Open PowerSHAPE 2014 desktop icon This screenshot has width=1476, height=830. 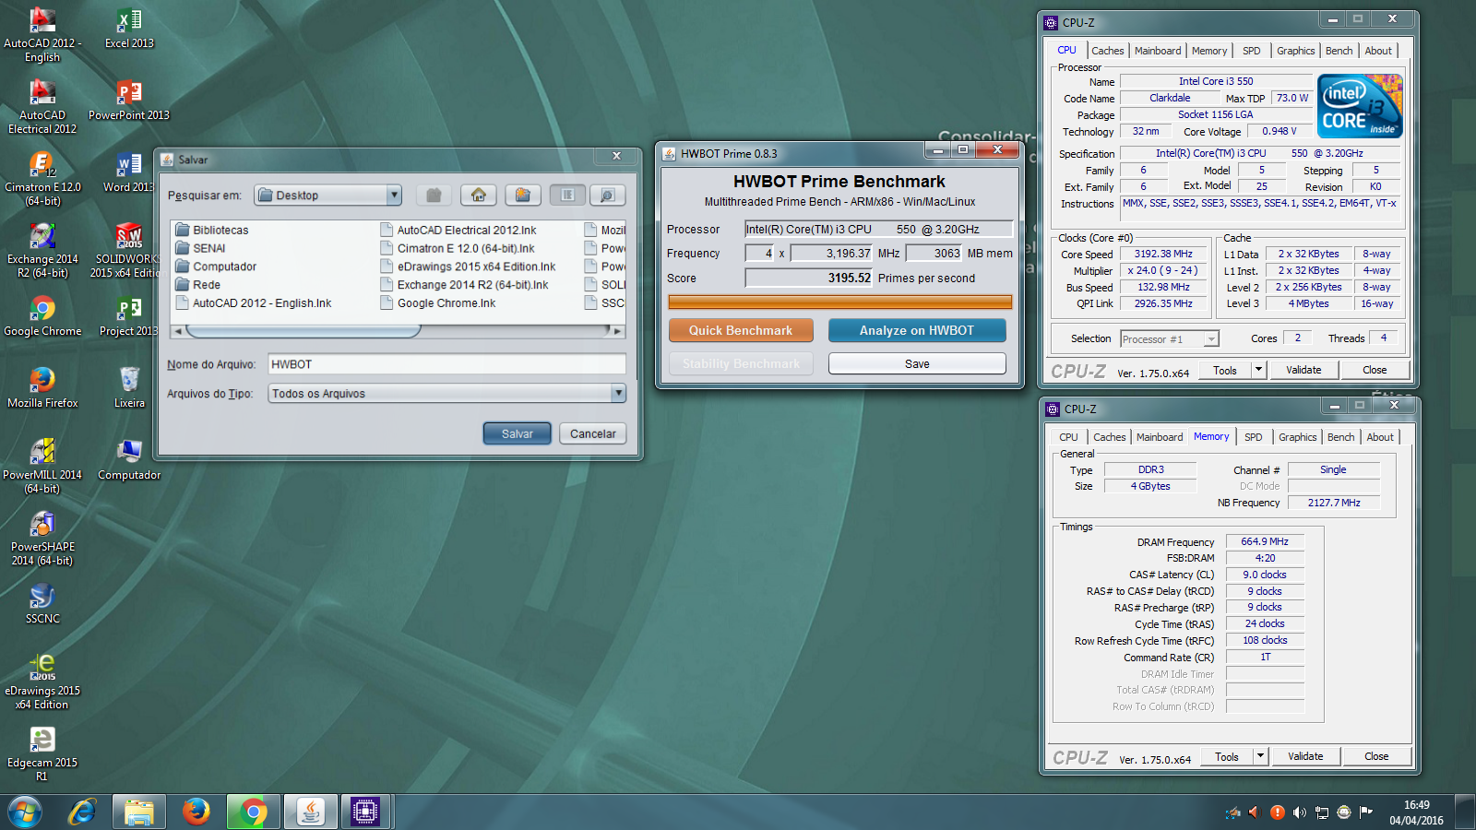[x=42, y=539]
